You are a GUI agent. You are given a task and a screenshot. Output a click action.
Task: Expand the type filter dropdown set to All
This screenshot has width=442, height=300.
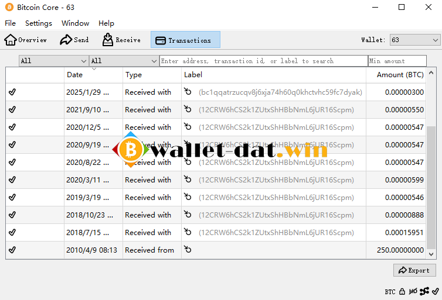[x=124, y=61]
